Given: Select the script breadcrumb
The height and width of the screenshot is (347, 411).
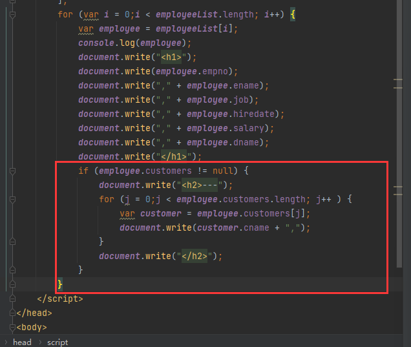Looking at the screenshot, I should pos(57,342).
